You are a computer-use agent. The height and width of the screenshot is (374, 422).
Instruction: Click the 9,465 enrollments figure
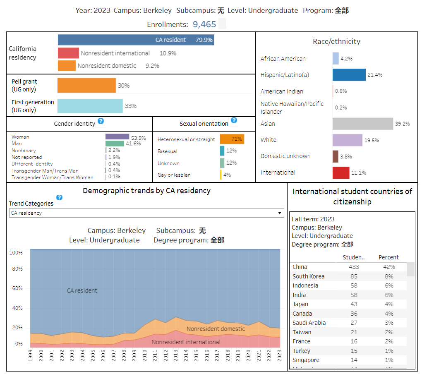click(204, 24)
